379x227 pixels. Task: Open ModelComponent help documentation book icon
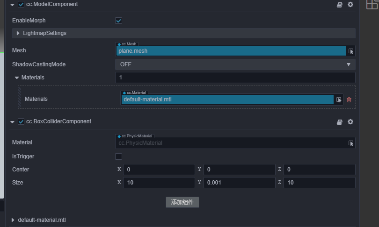(340, 4)
